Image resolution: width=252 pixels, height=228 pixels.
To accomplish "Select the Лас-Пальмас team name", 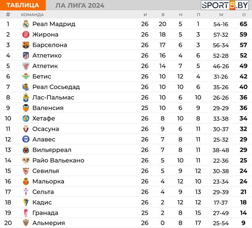I will pos(53,97).
